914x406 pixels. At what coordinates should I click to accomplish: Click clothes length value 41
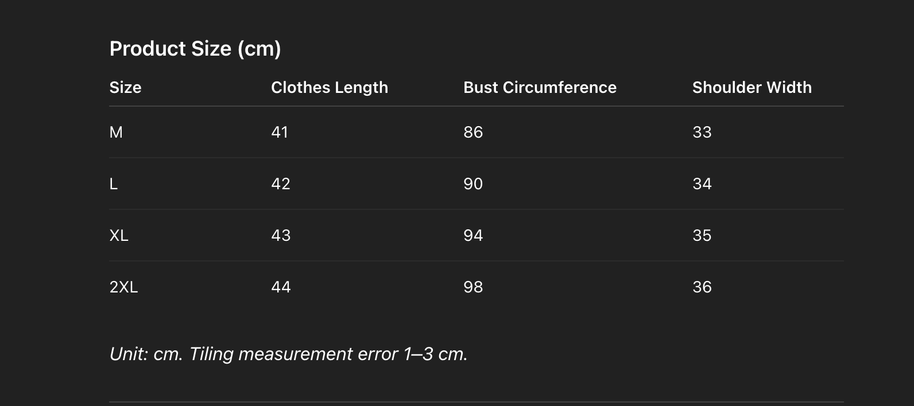pyautogui.click(x=280, y=132)
